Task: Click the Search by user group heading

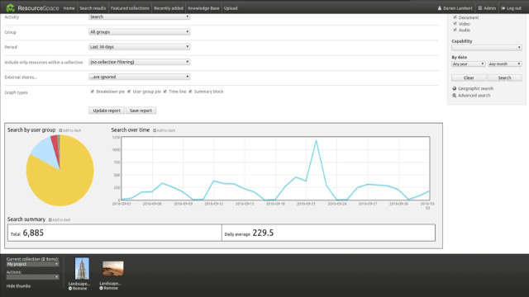Action: (x=31, y=130)
